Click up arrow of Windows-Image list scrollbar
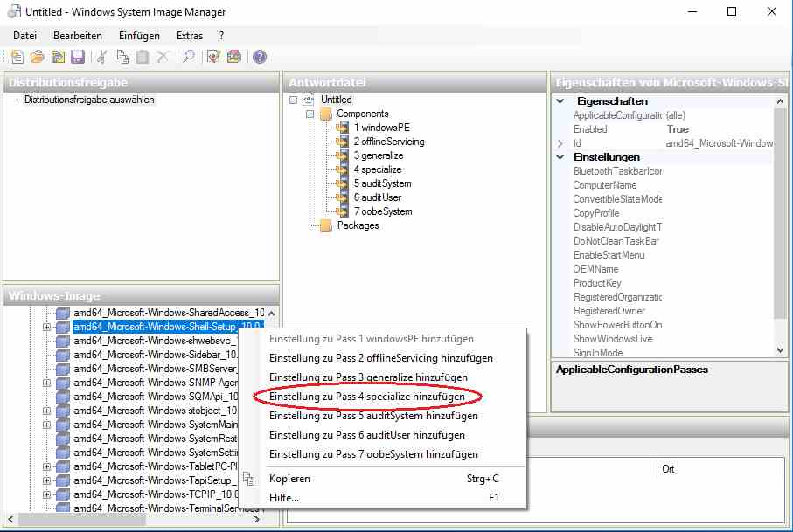This screenshot has width=793, height=532. (272, 314)
